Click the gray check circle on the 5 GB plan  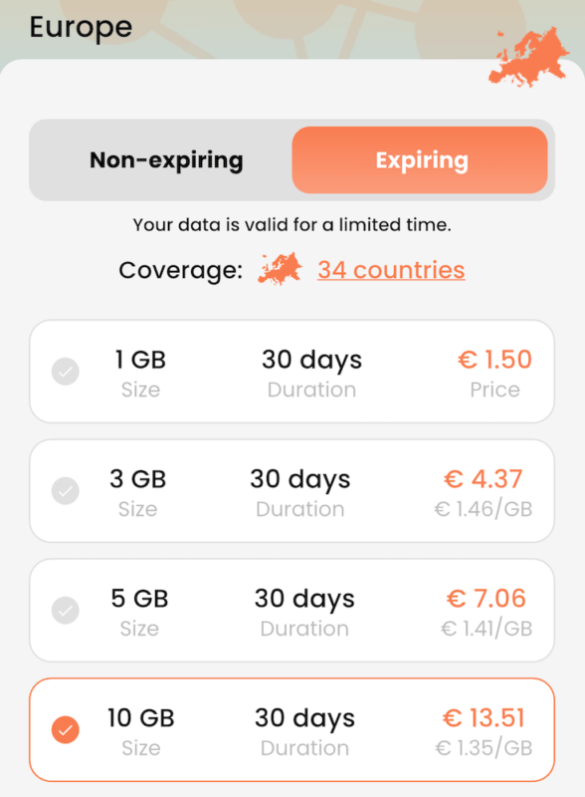(65, 611)
